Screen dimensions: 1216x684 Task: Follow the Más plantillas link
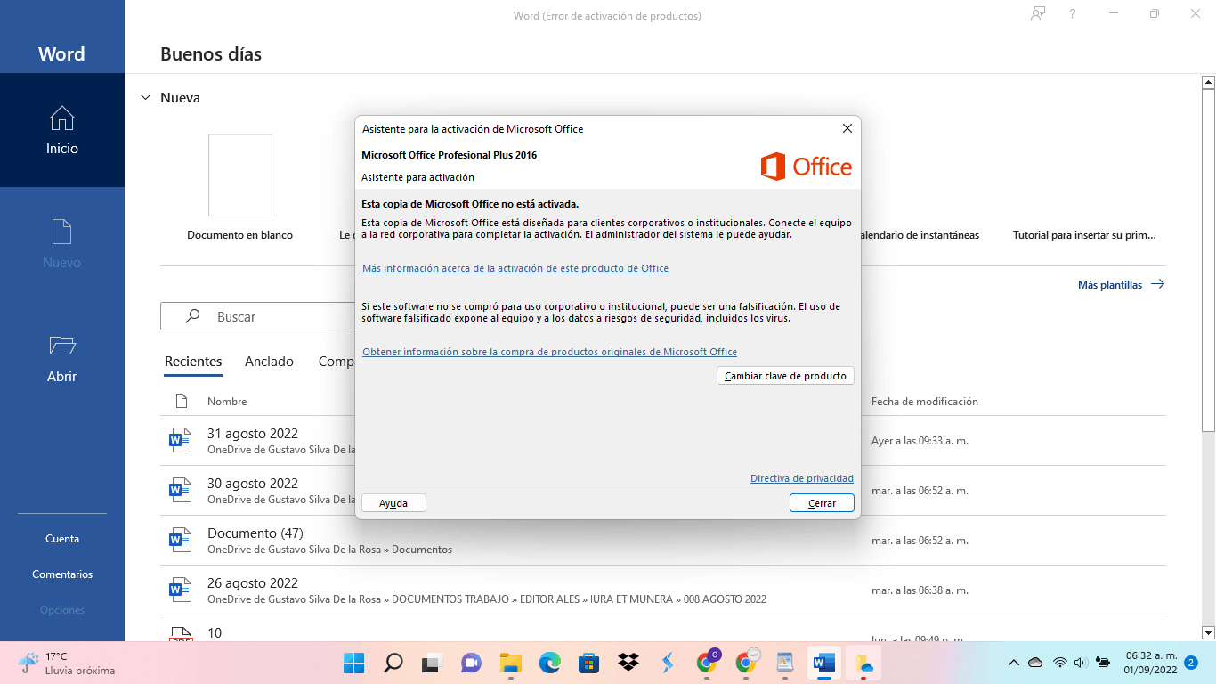(1121, 285)
